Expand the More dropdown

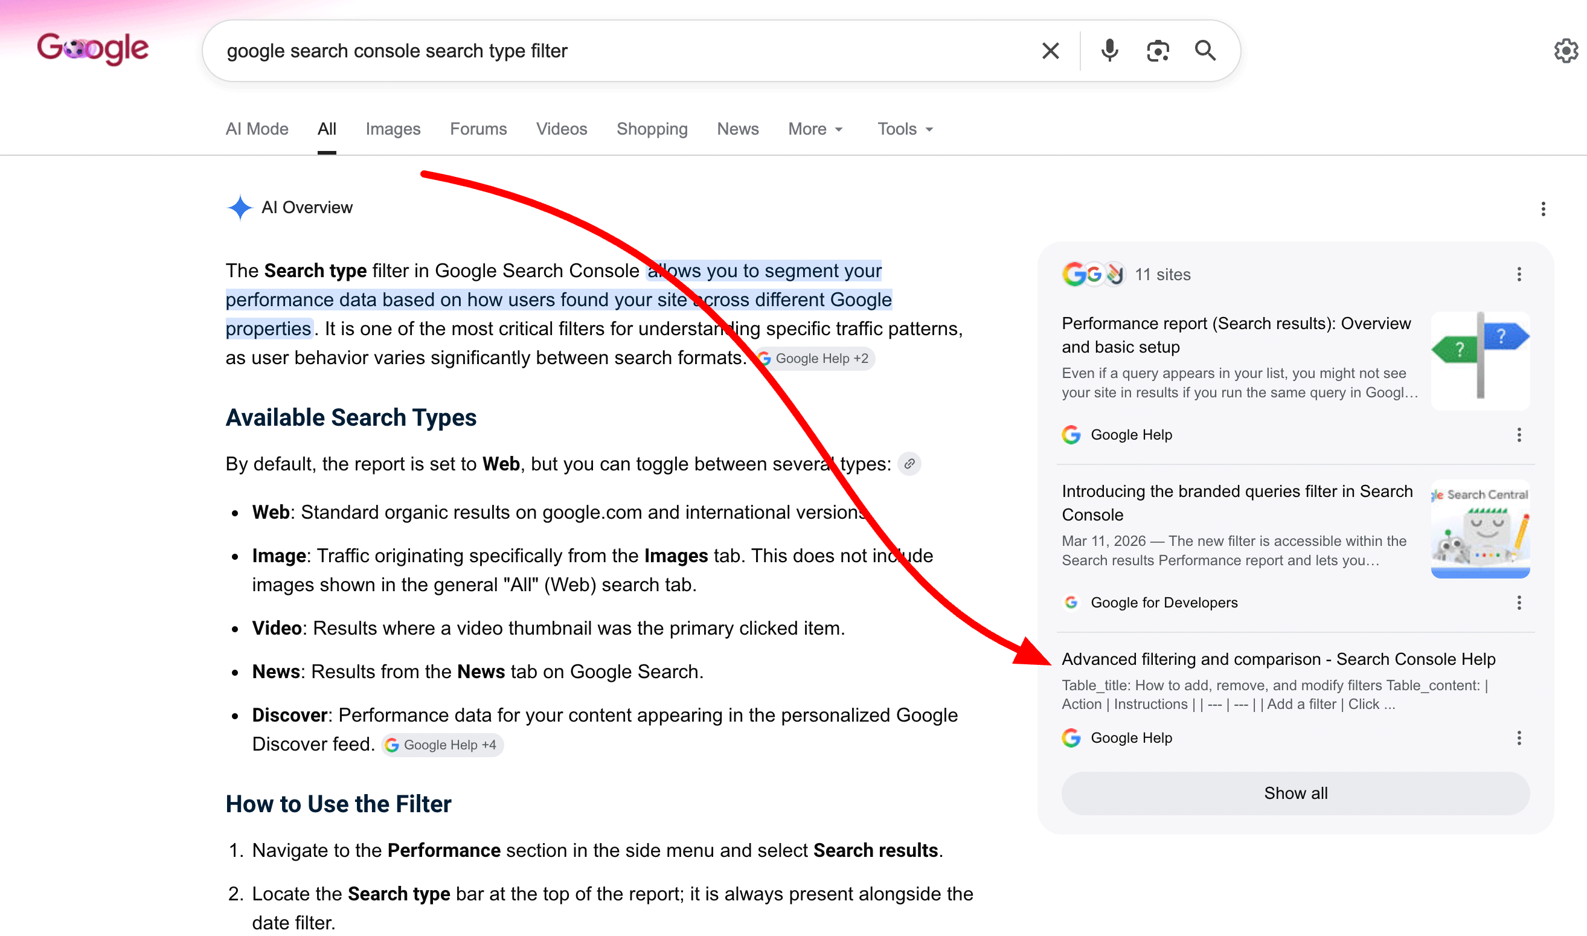pyautogui.click(x=816, y=129)
